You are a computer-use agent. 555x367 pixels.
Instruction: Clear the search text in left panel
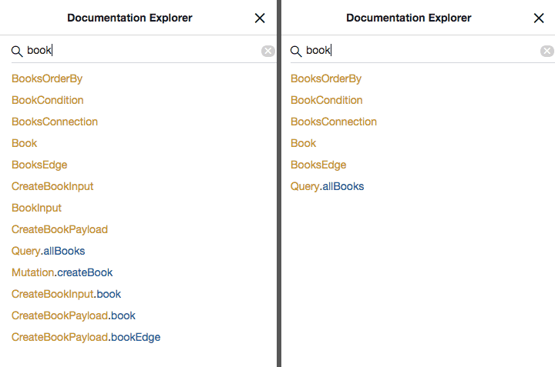pos(267,51)
